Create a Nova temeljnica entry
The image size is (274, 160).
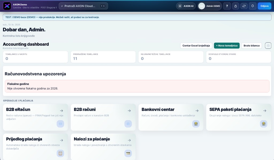pos(227,46)
